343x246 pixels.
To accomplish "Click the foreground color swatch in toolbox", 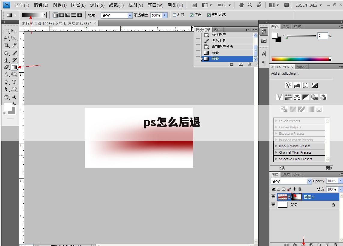I will 7,106.
